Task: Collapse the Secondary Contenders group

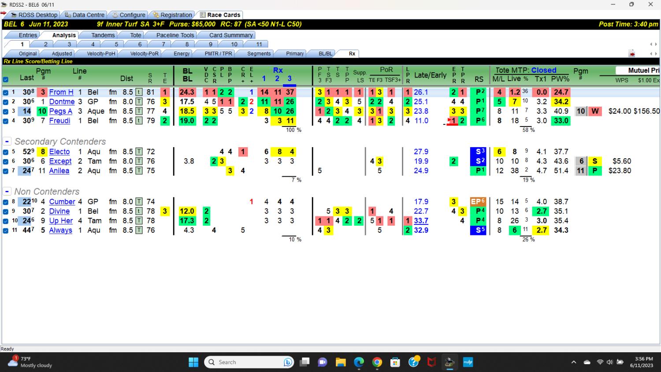Action: point(7,141)
